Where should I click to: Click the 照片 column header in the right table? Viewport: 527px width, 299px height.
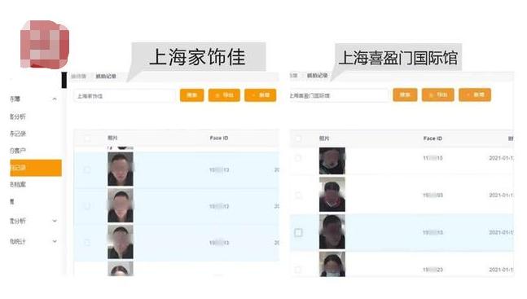tap(324, 139)
